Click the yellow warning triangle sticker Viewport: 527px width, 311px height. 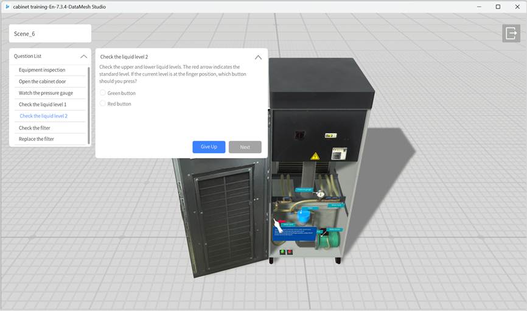[315, 156]
